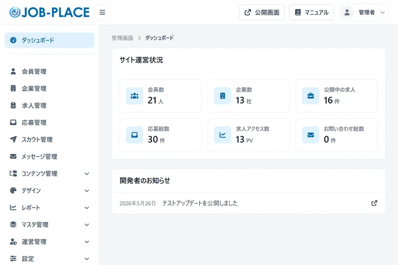Click the コンテンツ管理 sidebar label
The height and width of the screenshot is (265, 398).
pos(40,174)
